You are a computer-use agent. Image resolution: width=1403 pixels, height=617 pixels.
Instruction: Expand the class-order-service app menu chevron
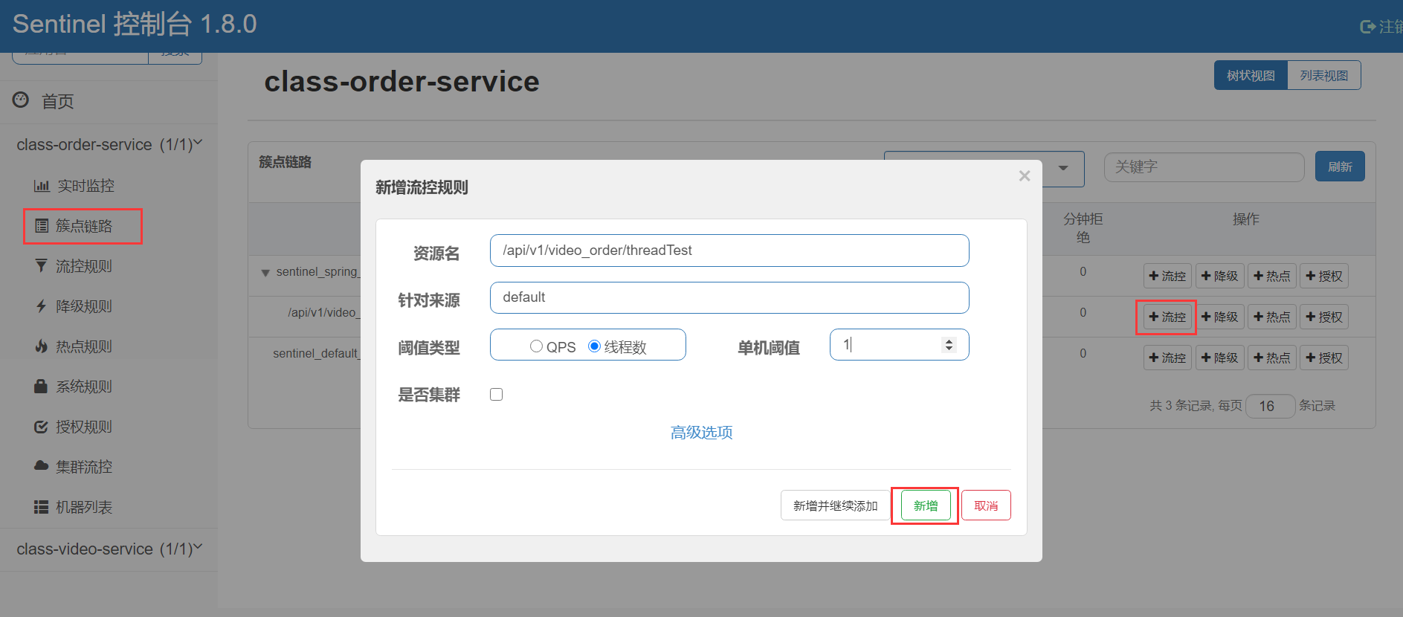click(x=198, y=143)
